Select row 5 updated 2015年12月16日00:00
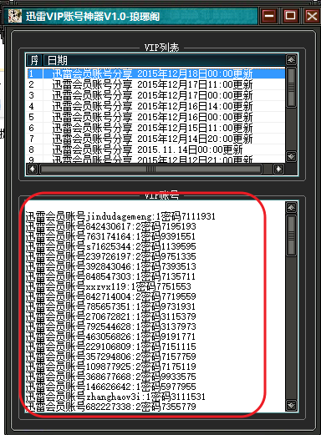321x435 pixels. tap(156, 117)
